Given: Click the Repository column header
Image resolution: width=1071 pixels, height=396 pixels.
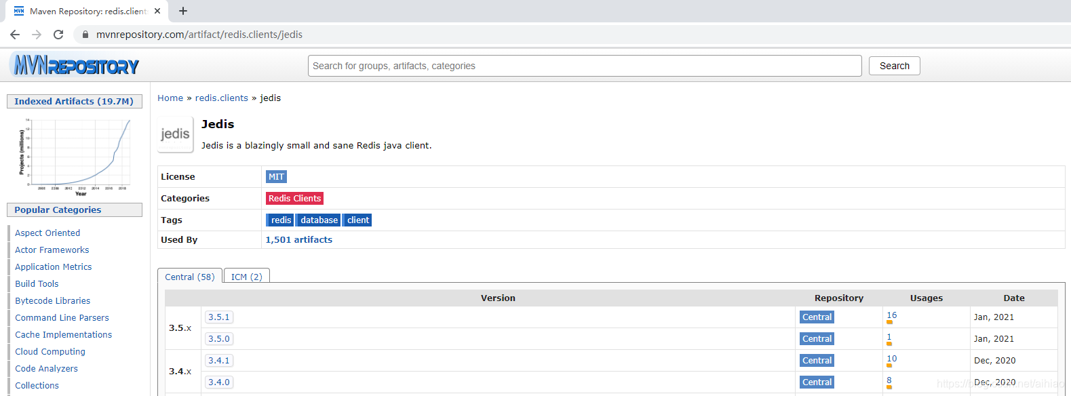Looking at the screenshot, I should (x=839, y=298).
